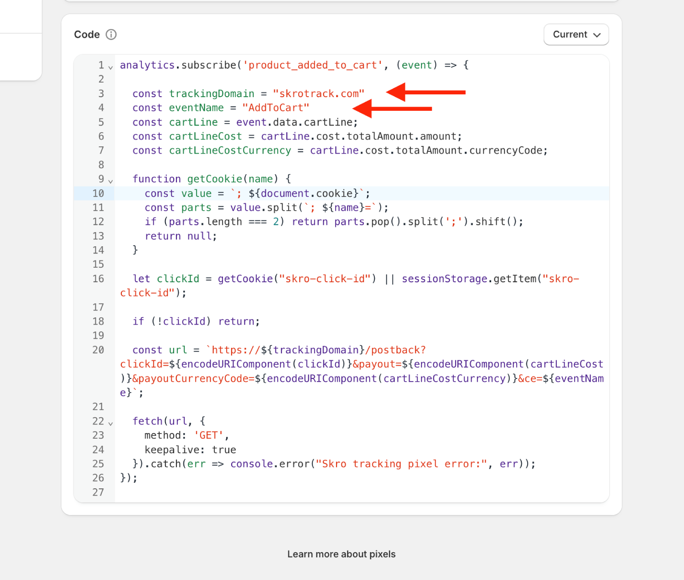Click line number 20 in the gutter
Image resolution: width=684 pixels, height=580 pixels.
click(98, 350)
